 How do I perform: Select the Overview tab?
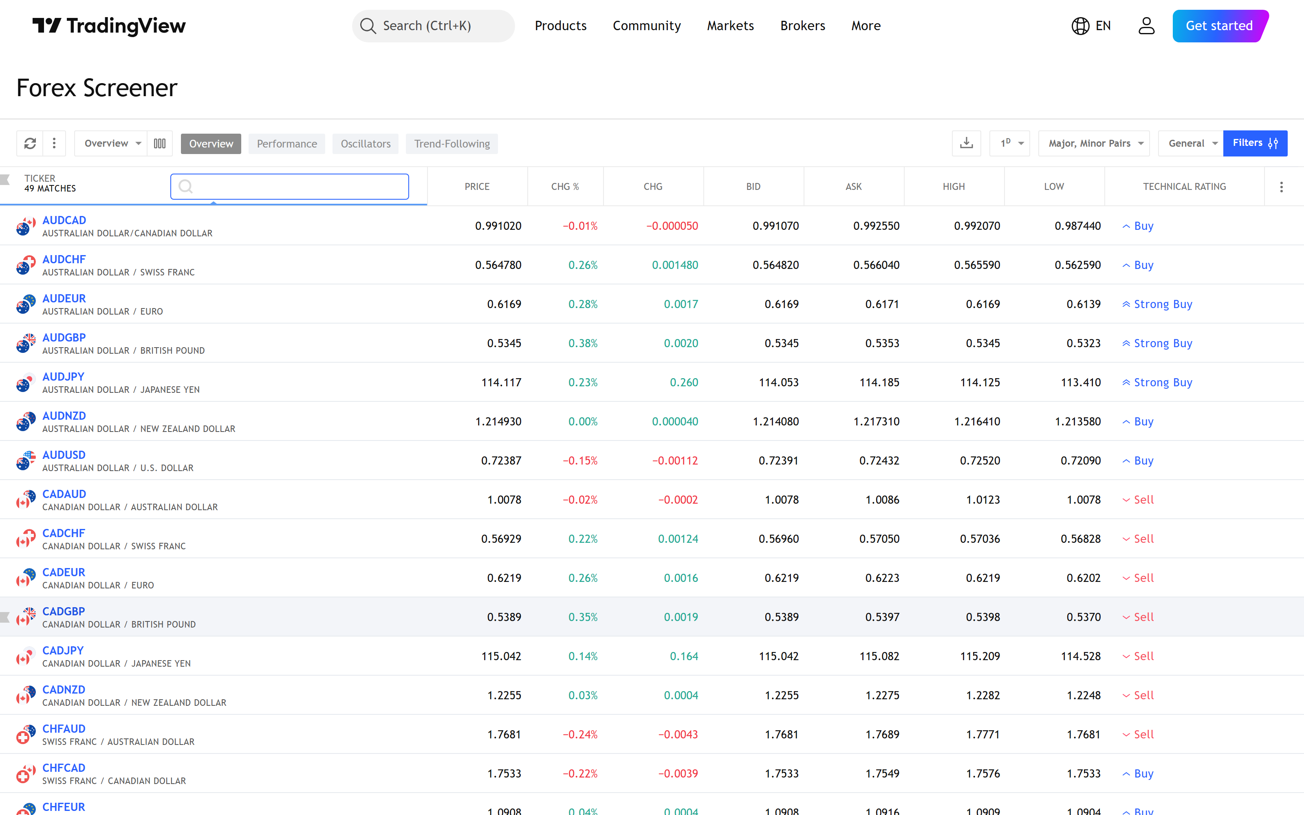[x=211, y=144]
